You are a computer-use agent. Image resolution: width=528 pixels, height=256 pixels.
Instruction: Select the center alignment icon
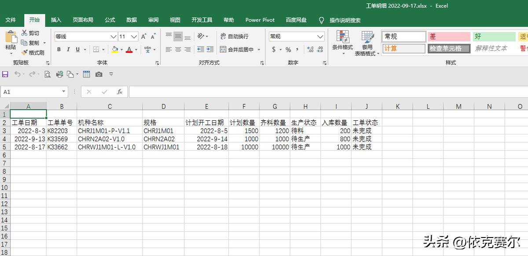tap(178, 49)
